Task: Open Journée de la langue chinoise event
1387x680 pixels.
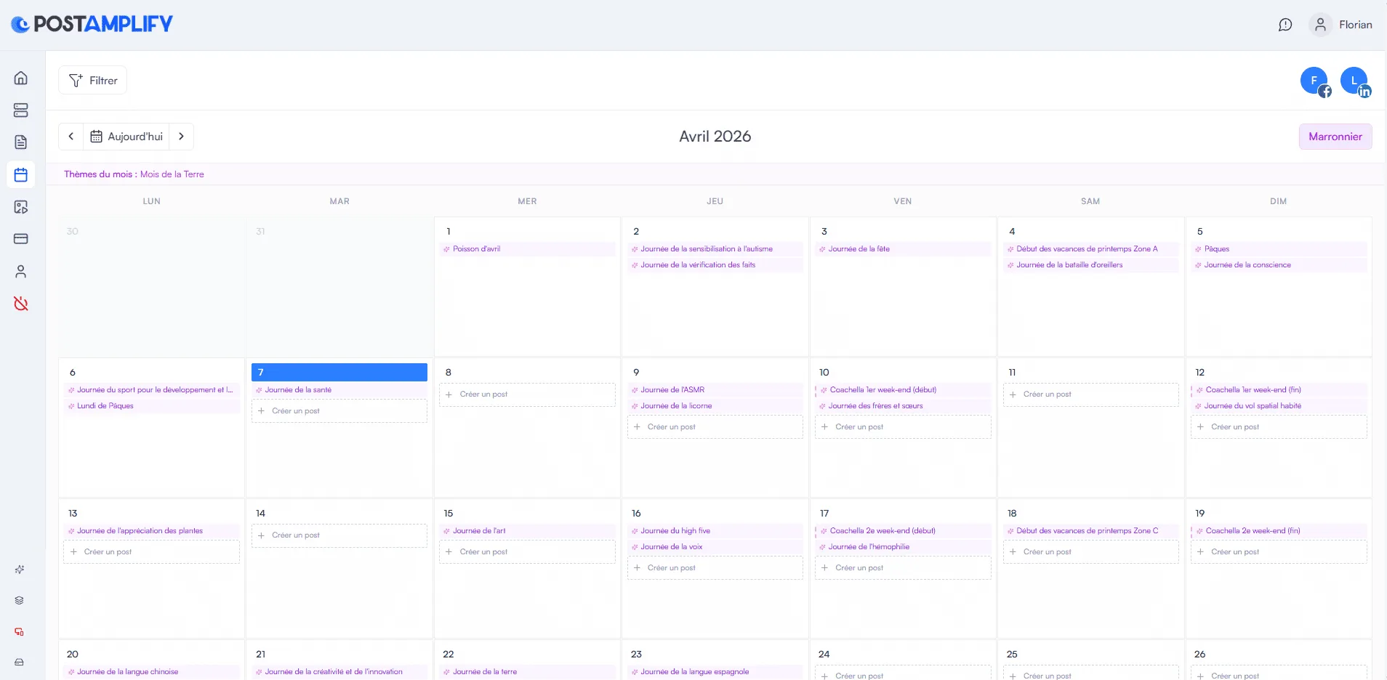Action: click(x=151, y=672)
